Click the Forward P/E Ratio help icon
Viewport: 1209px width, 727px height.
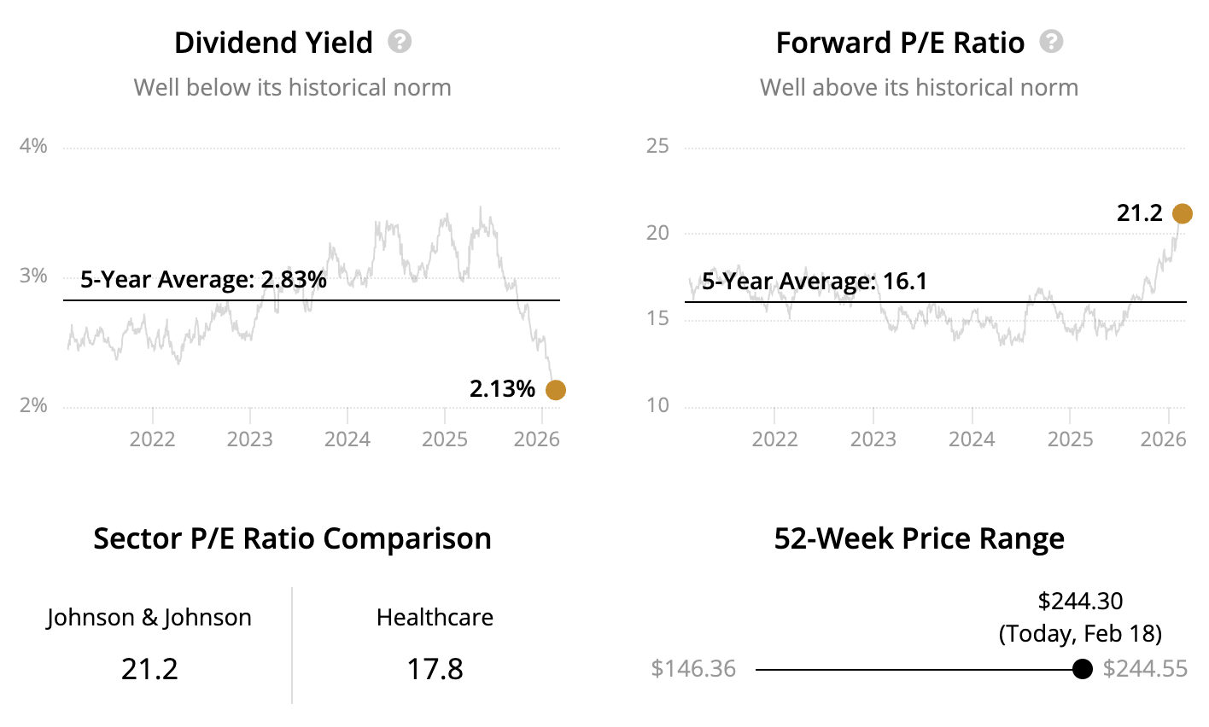[1052, 42]
